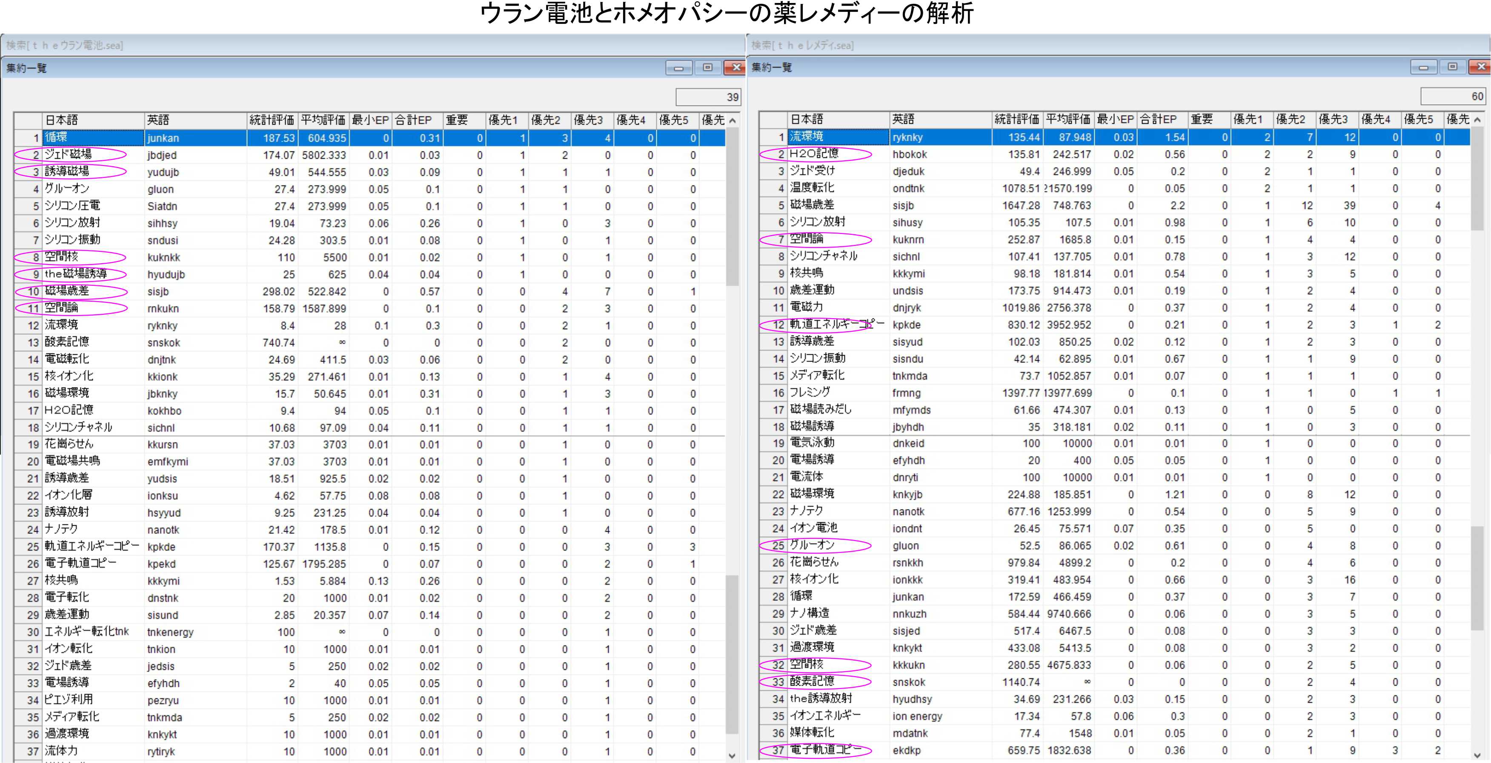Screen dimensions: 1491x763
Task: Select the誘導放射 row in right table
Action: tap(1114, 699)
